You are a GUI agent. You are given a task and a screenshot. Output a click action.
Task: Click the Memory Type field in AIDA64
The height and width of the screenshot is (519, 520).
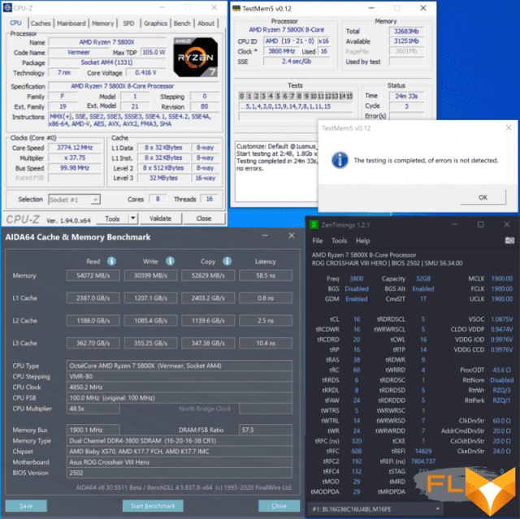click(x=179, y=441)
